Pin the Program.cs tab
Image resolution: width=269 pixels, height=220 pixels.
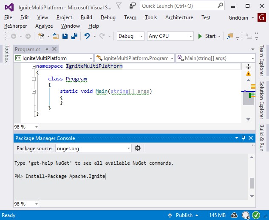click(x=46, y=49)
